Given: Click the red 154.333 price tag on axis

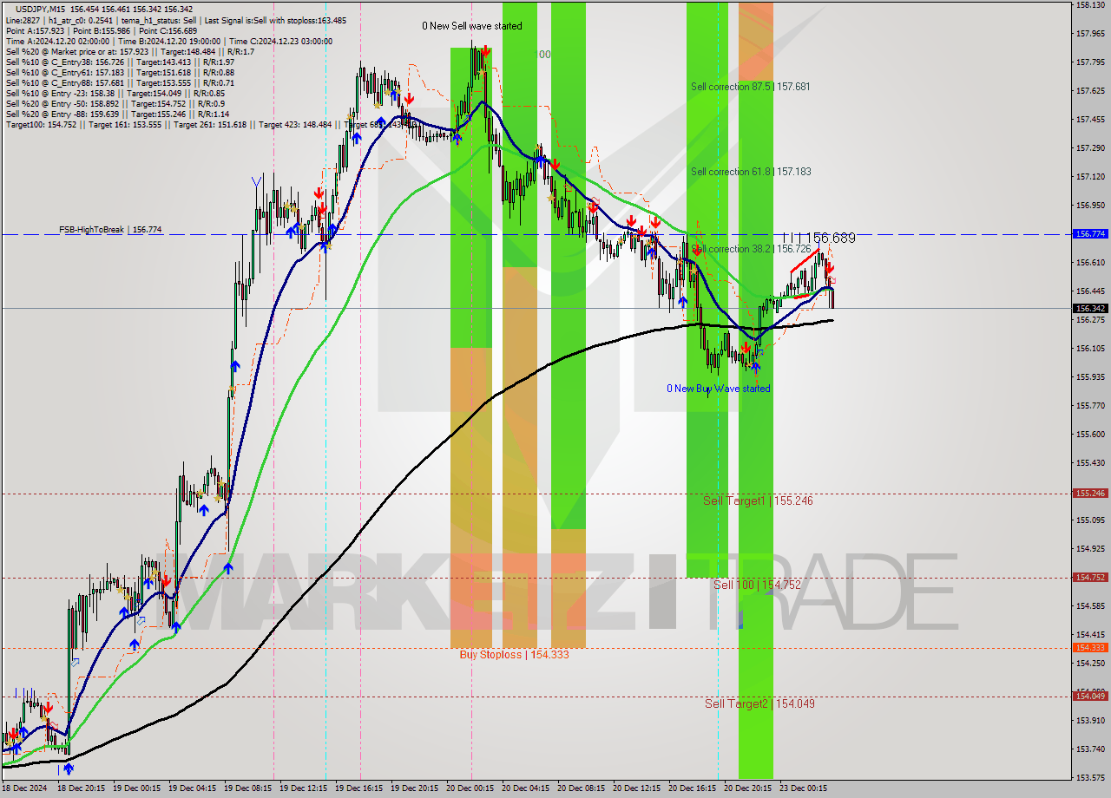Looking at the screenshot, I should pyautogui.click(x=1090, y=647).
